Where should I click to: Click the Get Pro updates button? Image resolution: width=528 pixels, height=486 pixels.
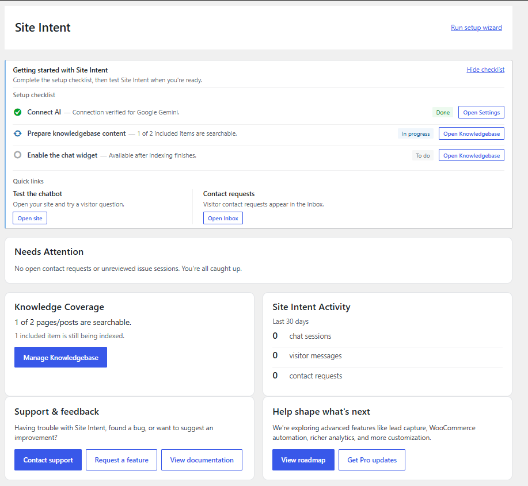[x=372, y=460]
